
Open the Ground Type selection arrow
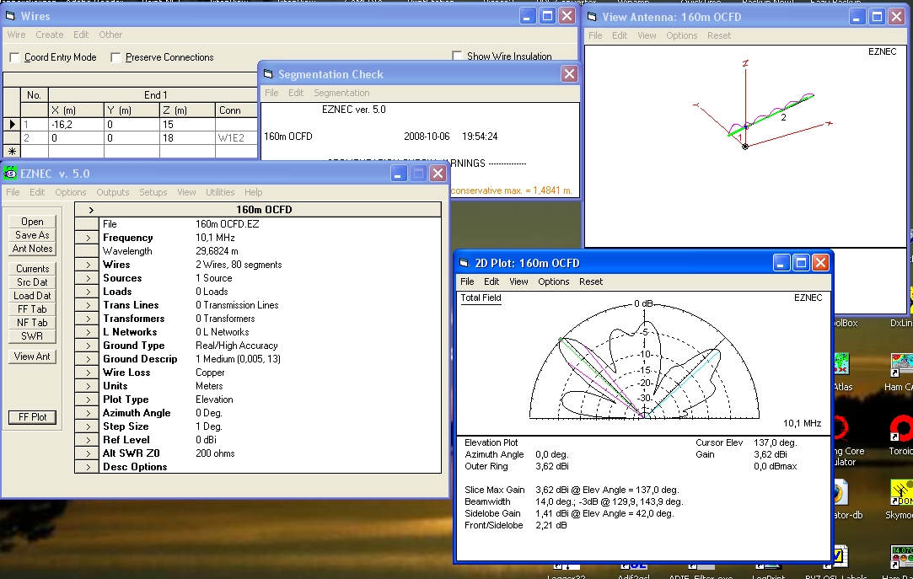pyautogui.click(x=87, y=346)
